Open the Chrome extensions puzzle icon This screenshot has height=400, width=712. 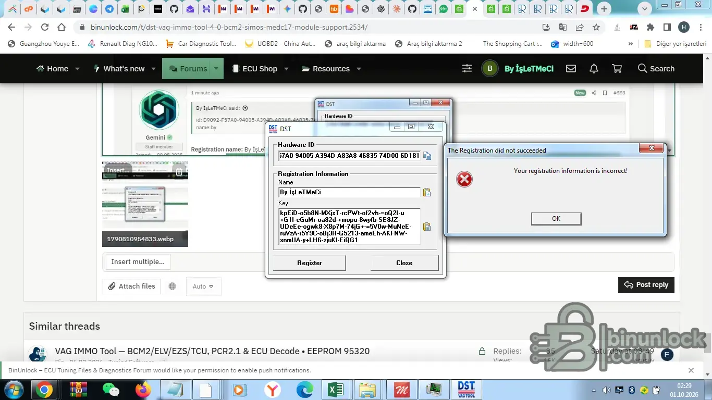(650, 27)
